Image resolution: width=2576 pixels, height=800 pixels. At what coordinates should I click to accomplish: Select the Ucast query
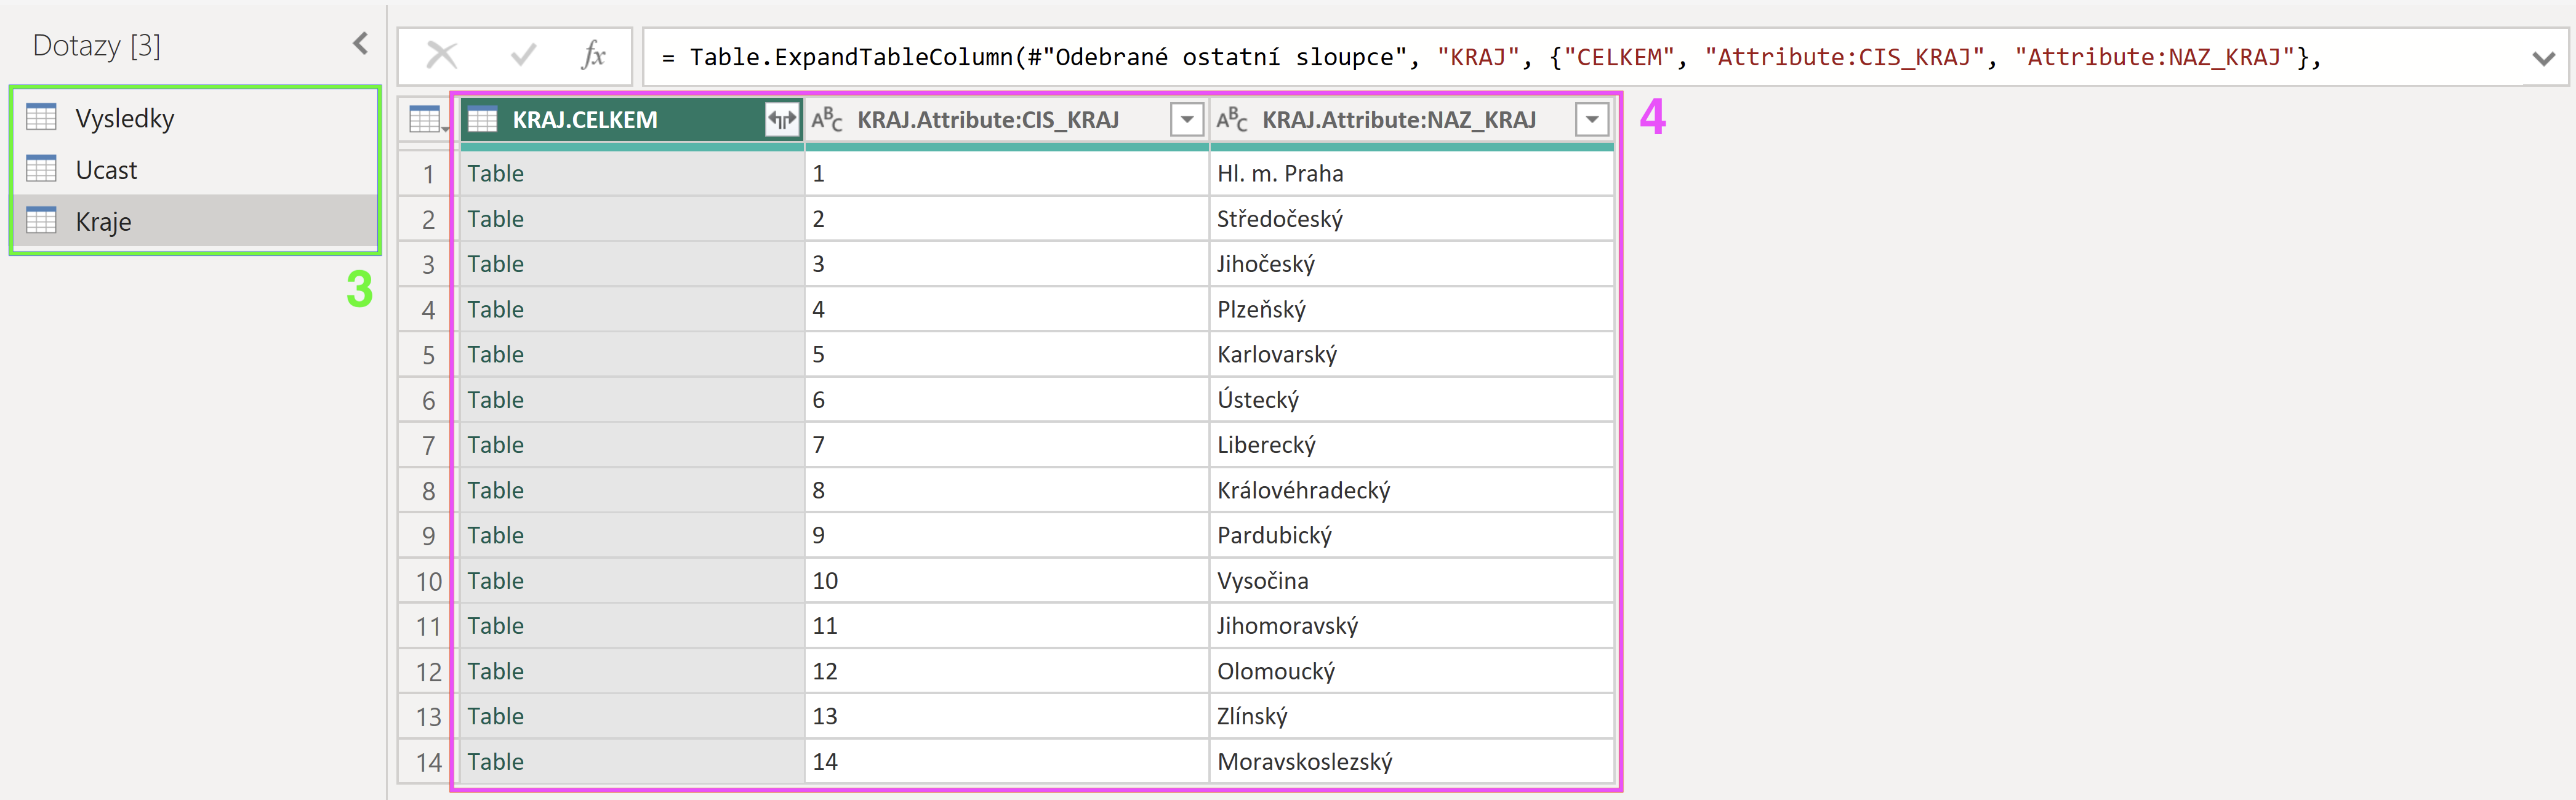pos(195,170)
